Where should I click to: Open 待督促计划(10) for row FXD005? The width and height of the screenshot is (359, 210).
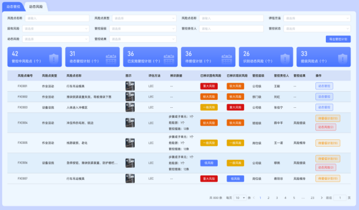(x=328, y=143)
